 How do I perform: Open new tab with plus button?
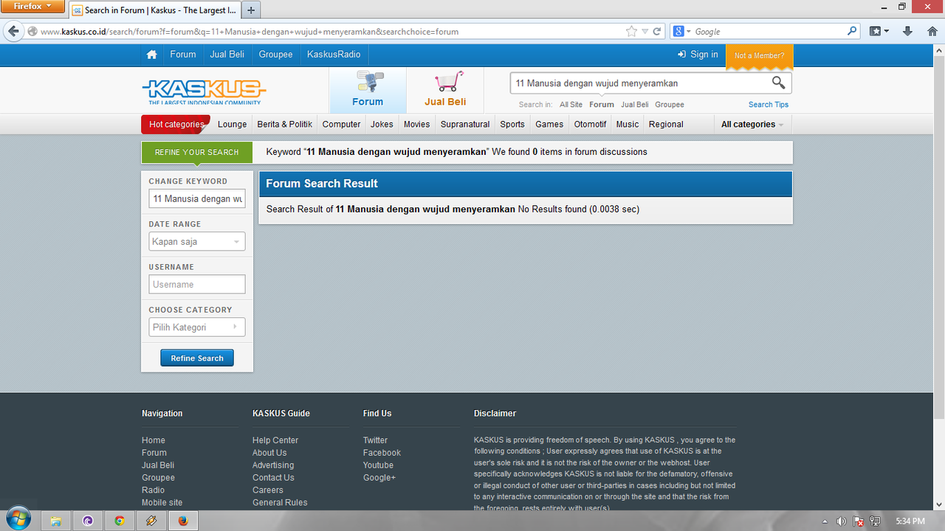pos(251,10)
